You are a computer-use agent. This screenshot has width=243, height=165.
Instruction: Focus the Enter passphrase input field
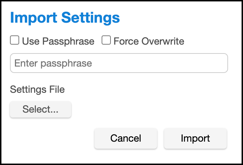(119, 63)
